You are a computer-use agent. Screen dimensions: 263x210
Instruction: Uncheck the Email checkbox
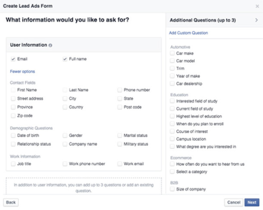coord(13,59)
